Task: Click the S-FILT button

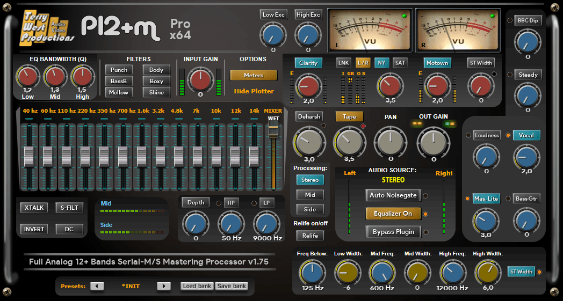Action: coord(69,207)
